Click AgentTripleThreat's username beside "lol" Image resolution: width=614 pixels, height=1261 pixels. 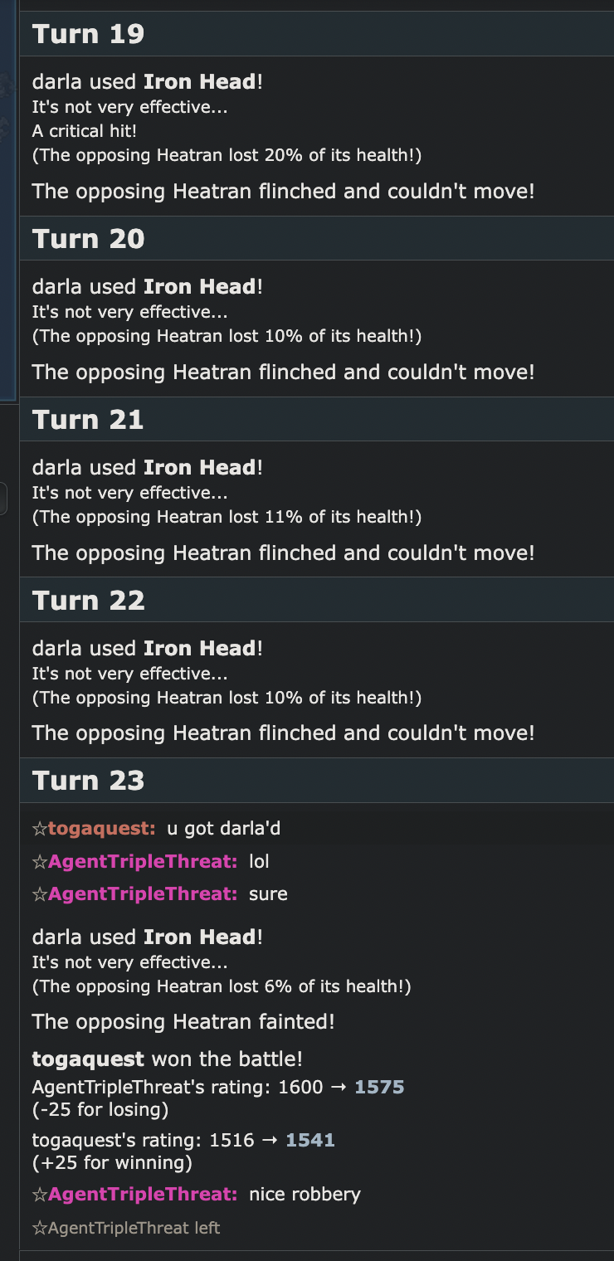click(x=143, y=862)
